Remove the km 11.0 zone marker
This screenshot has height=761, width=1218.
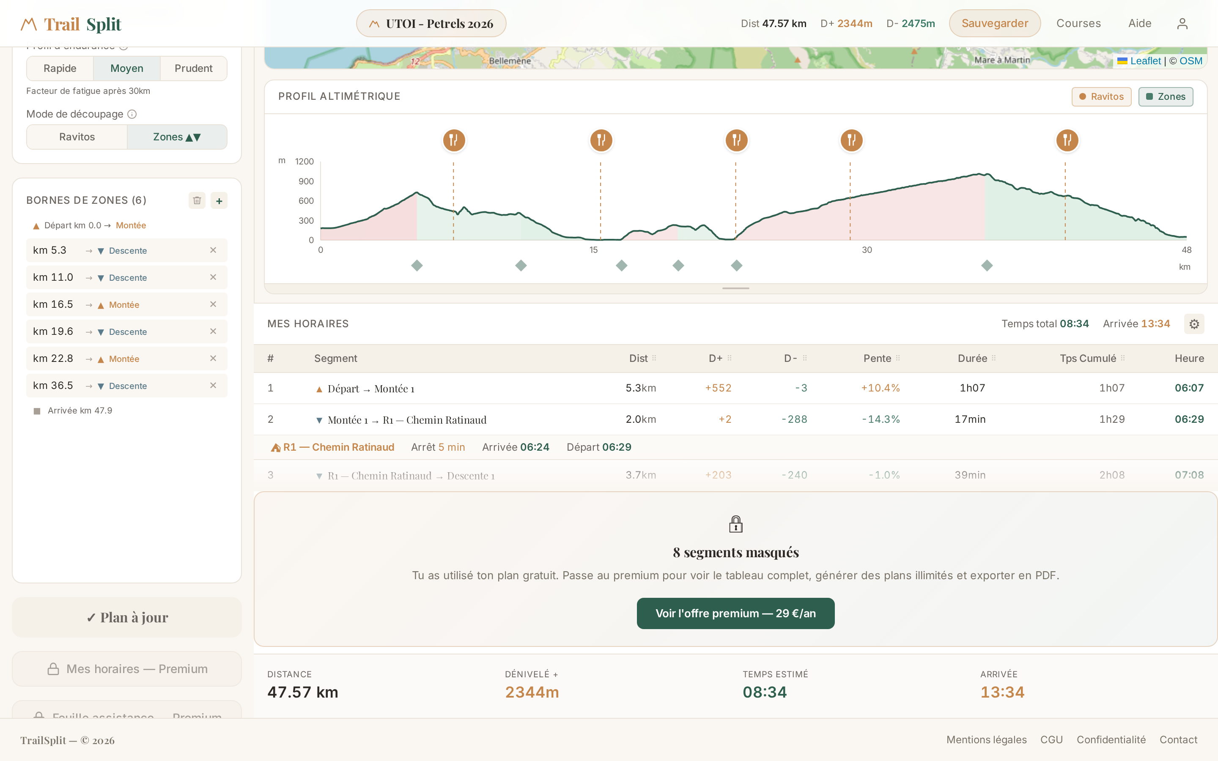[x=213, y=277]
